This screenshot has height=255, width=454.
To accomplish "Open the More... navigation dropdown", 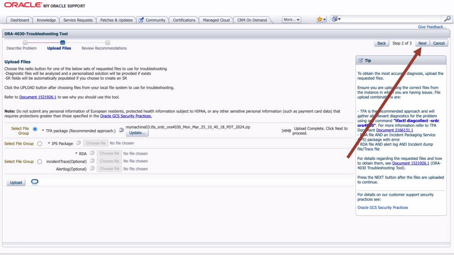I will coord(291,19).
